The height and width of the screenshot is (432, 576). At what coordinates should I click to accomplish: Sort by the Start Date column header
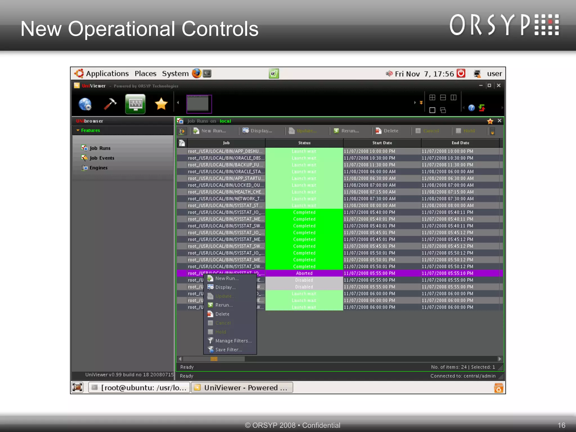point(382,143)
